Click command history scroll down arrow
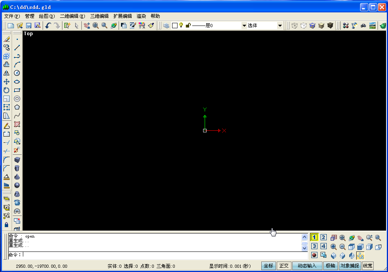 tap(304, 248)
